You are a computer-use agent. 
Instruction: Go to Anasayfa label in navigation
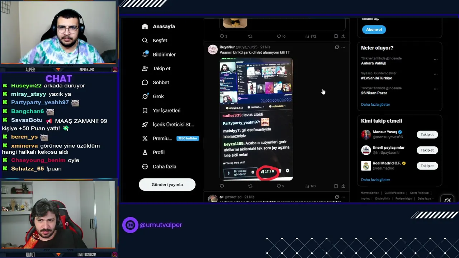[164, 27]
